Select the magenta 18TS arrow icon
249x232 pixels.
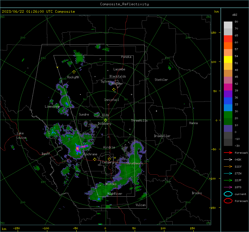click(x=228, y=187)
